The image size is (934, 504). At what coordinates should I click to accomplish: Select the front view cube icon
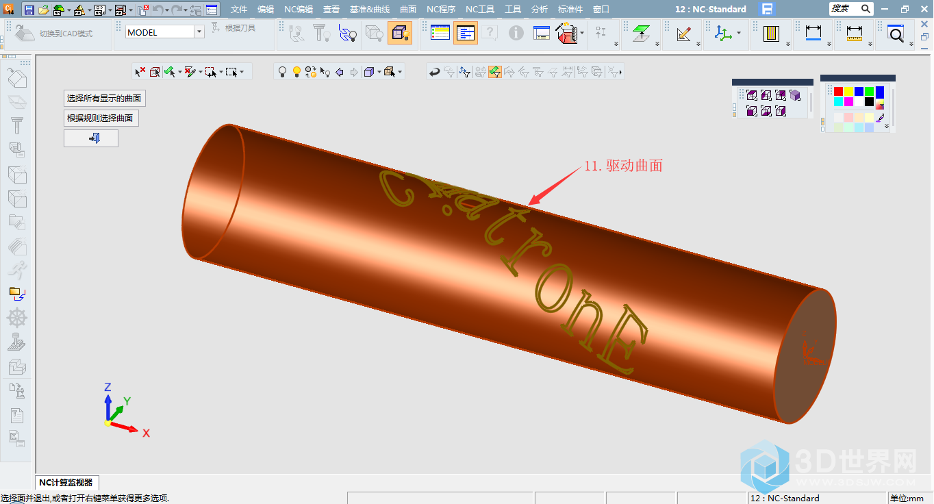pyautogui.click(x=752, y=111)
